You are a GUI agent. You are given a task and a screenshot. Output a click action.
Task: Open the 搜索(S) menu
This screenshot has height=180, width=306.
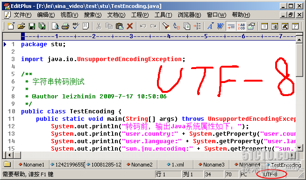pos(93,15)
